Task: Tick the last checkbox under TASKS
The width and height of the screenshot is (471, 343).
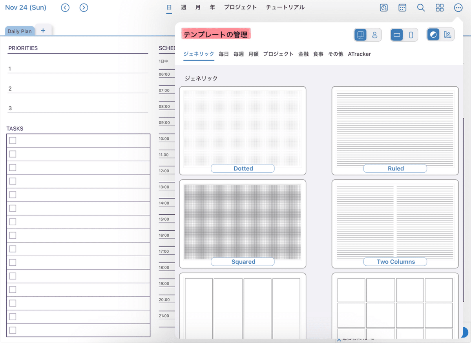Action: [x=13, y=330]
